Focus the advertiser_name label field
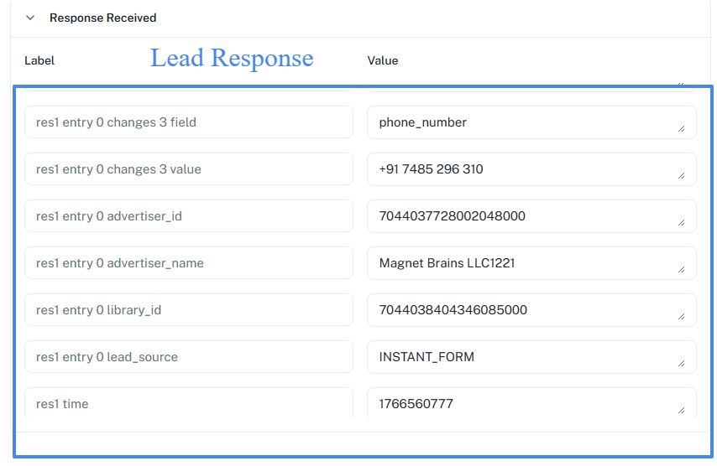The width and height of the screenshot is (717, 466). pyautogui.click(x=188, y=263)
